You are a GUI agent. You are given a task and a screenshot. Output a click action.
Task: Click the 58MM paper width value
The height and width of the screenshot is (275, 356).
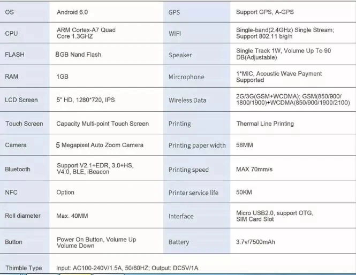coord(244,146)
